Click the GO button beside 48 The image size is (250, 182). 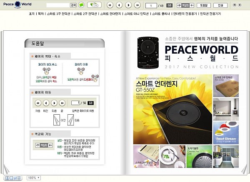169,5
